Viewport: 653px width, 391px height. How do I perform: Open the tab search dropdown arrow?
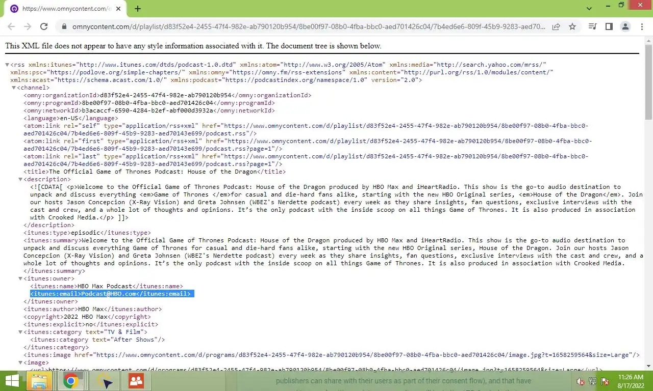589,9
